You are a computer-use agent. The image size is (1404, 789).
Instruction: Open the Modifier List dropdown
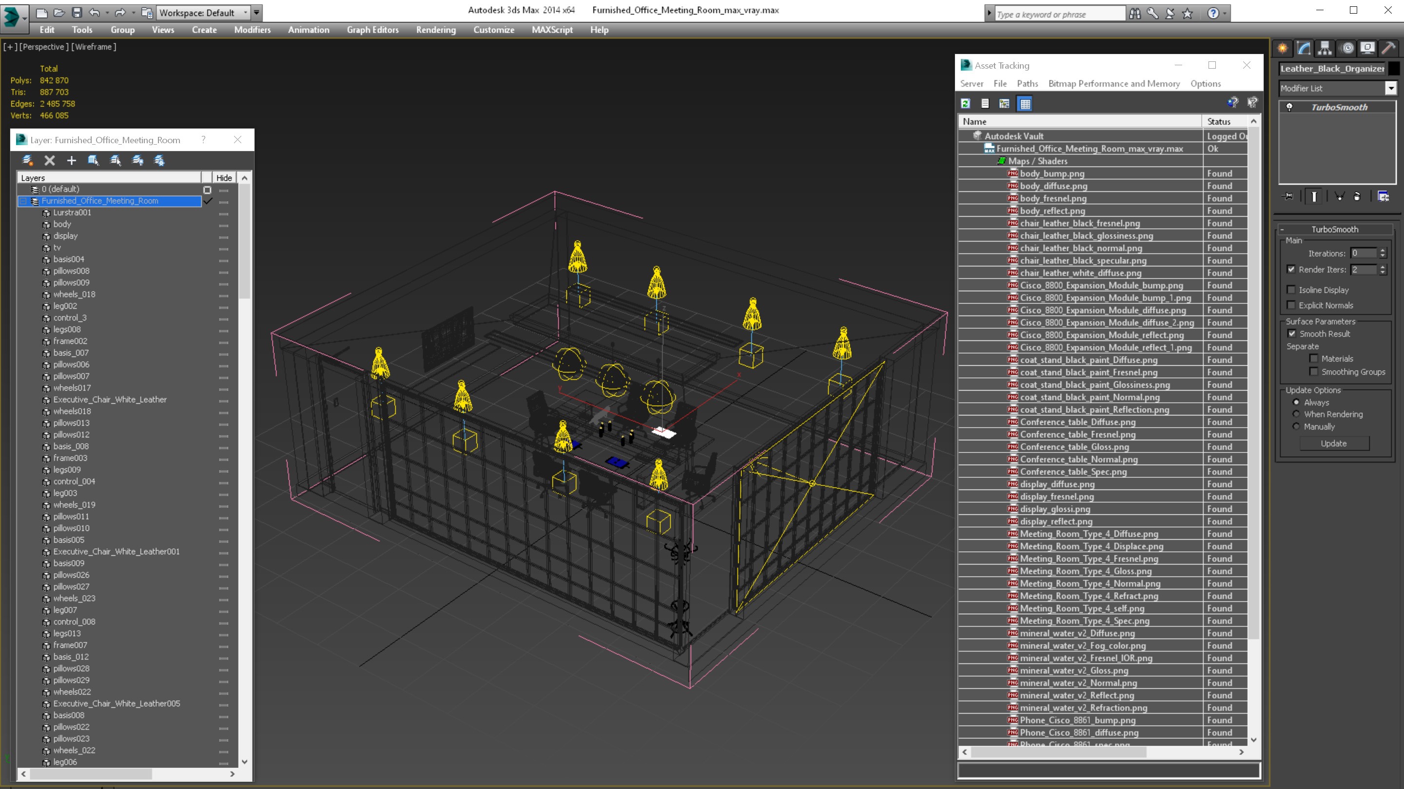pyautogui.click(x=1391, y=88)
